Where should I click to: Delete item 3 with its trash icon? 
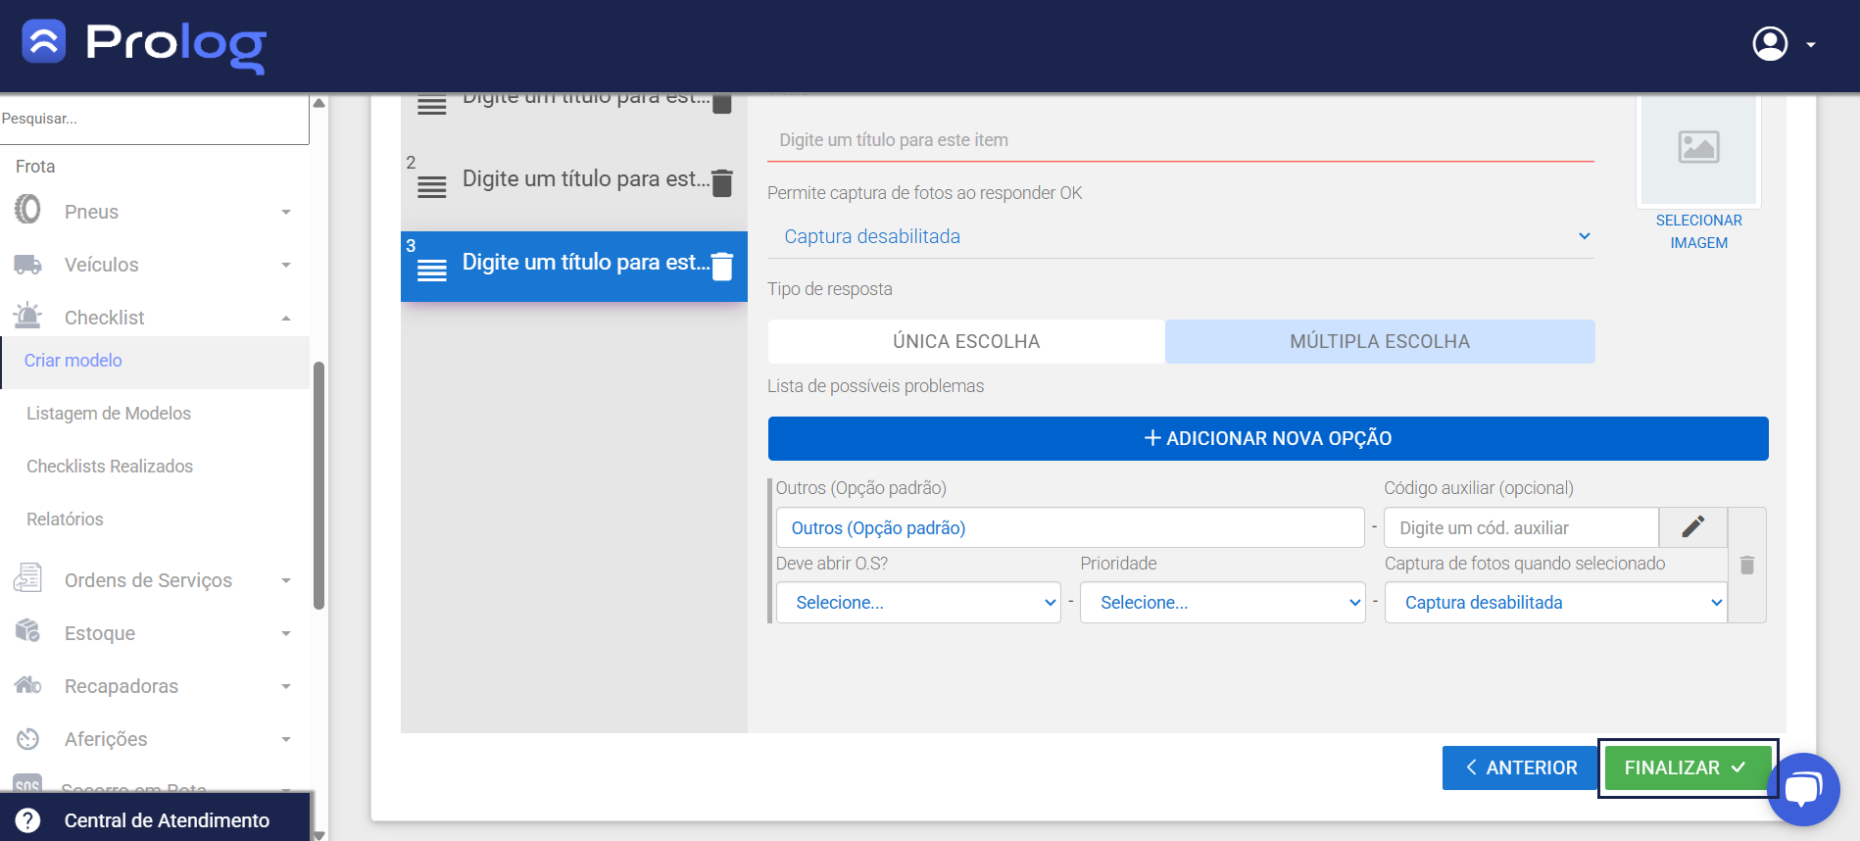coord(722,267)
